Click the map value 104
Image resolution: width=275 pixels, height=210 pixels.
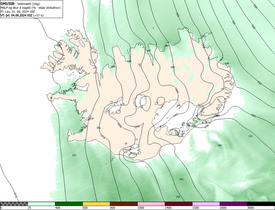[113, 67]
